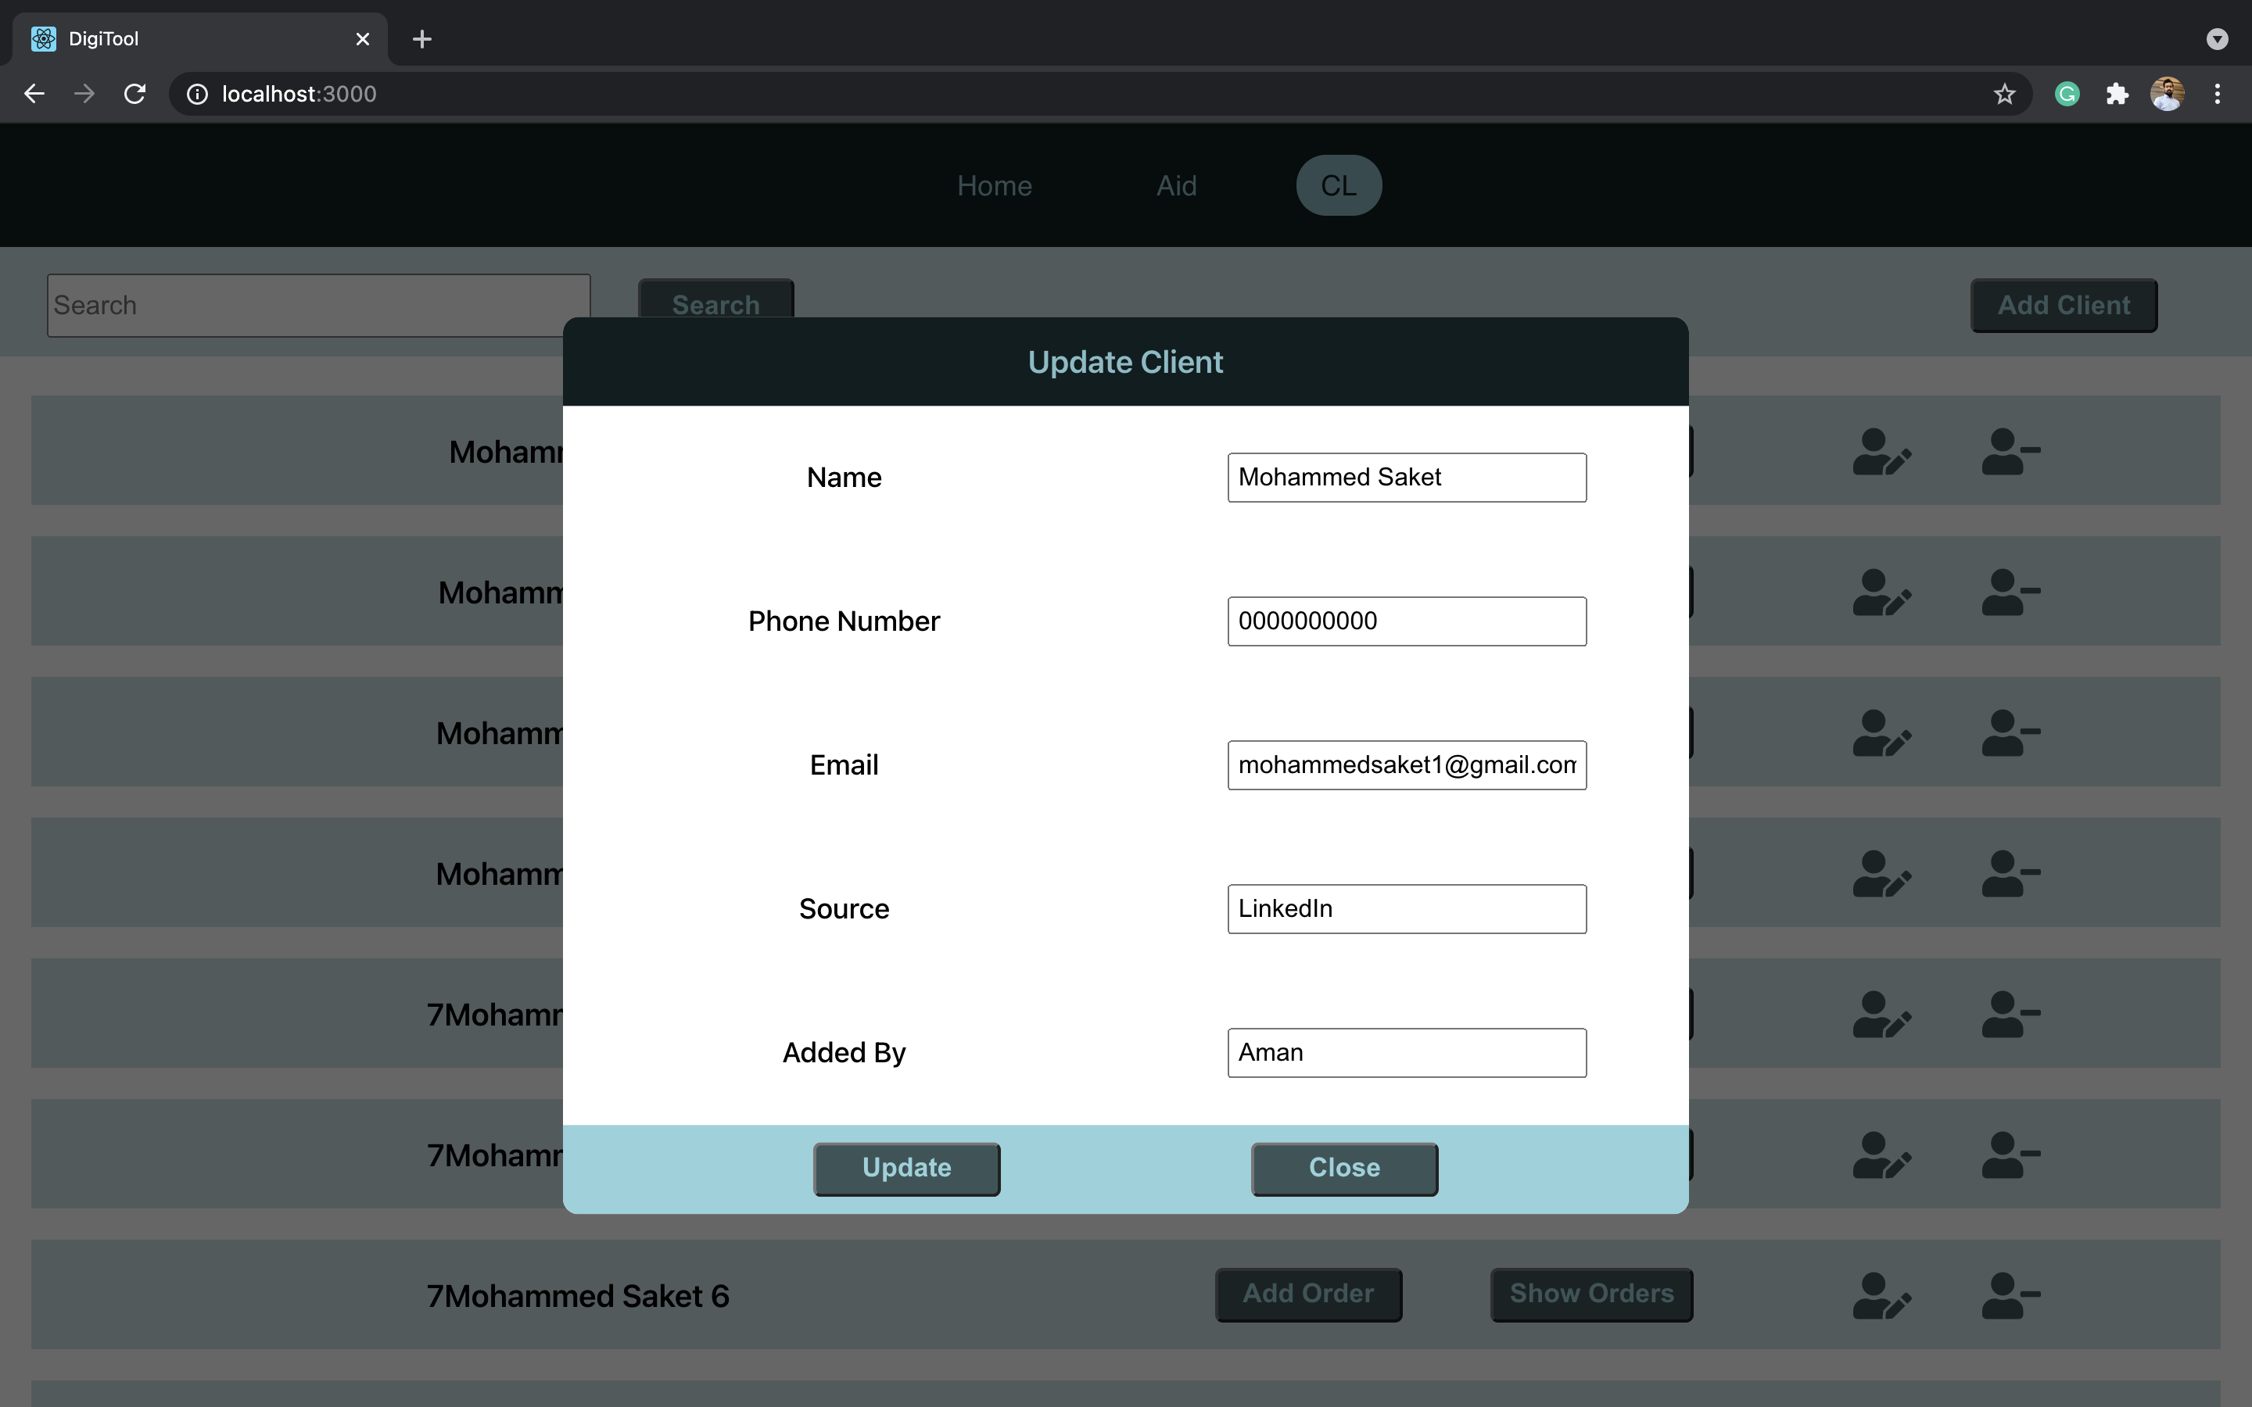Bookmark the page with the star icon

(2003, 93)
